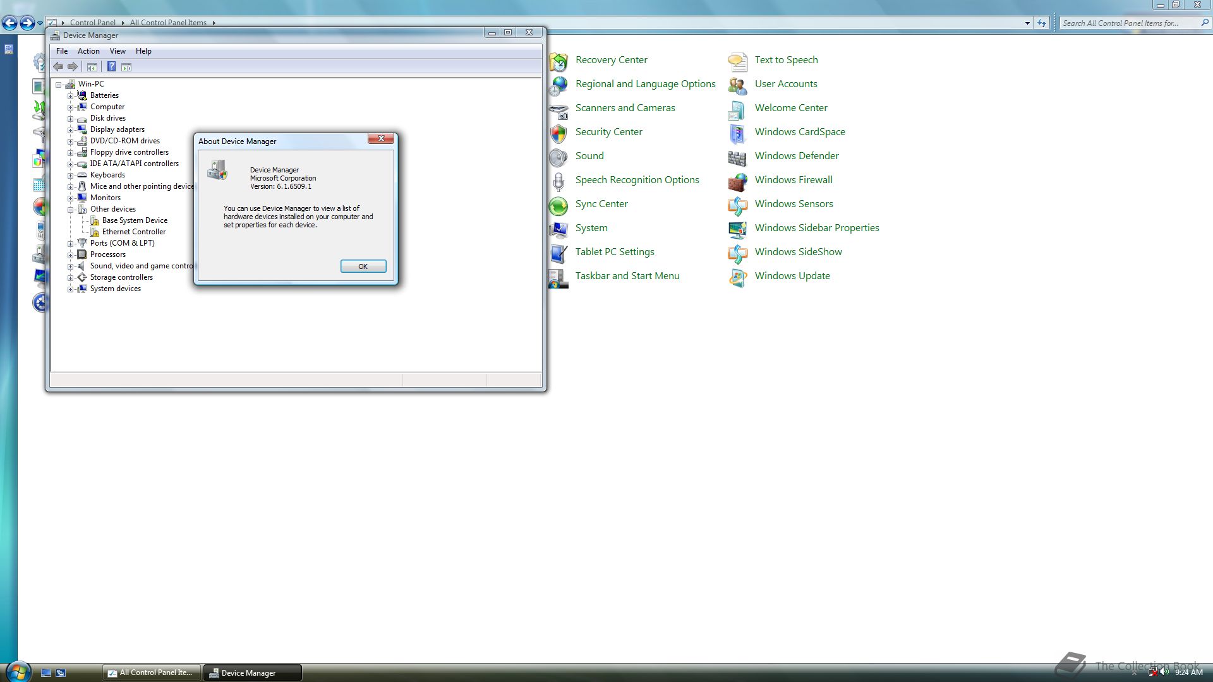Image resolution: width=1213 pixels, height=682 pixels.
Task: Toggle the console tree toolbar icon
Action: click(x=92, y=67)
